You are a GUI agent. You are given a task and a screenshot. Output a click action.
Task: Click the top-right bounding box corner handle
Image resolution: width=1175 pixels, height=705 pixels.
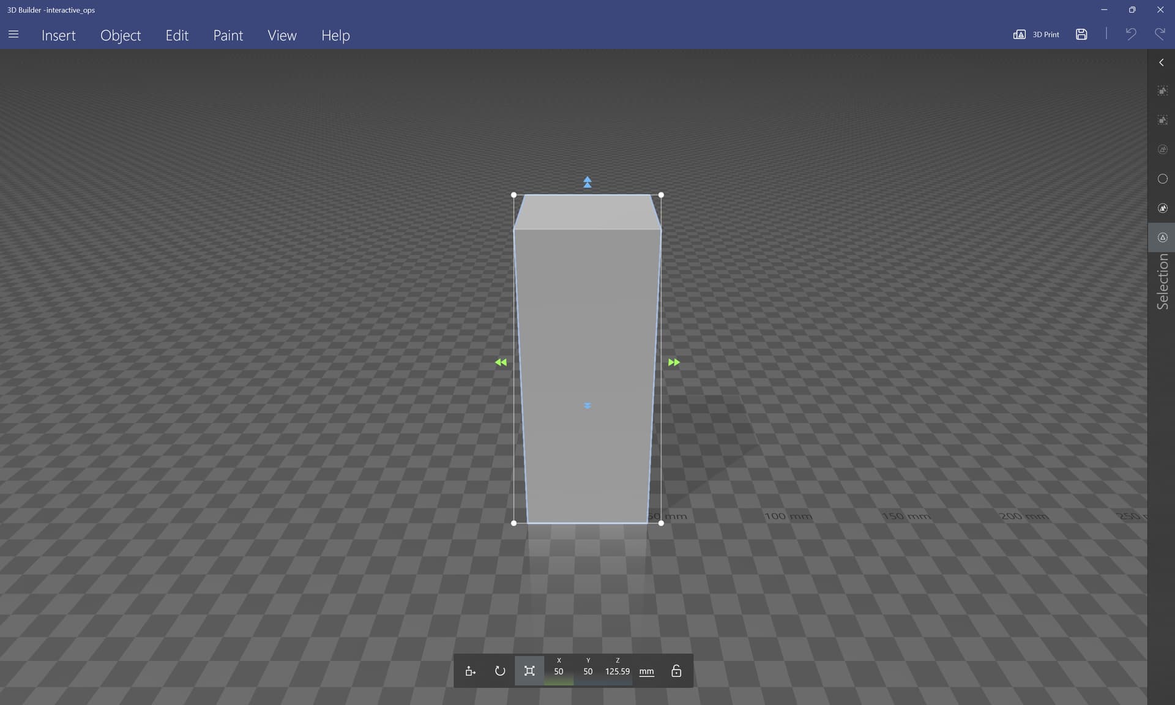tap(661, 195)
